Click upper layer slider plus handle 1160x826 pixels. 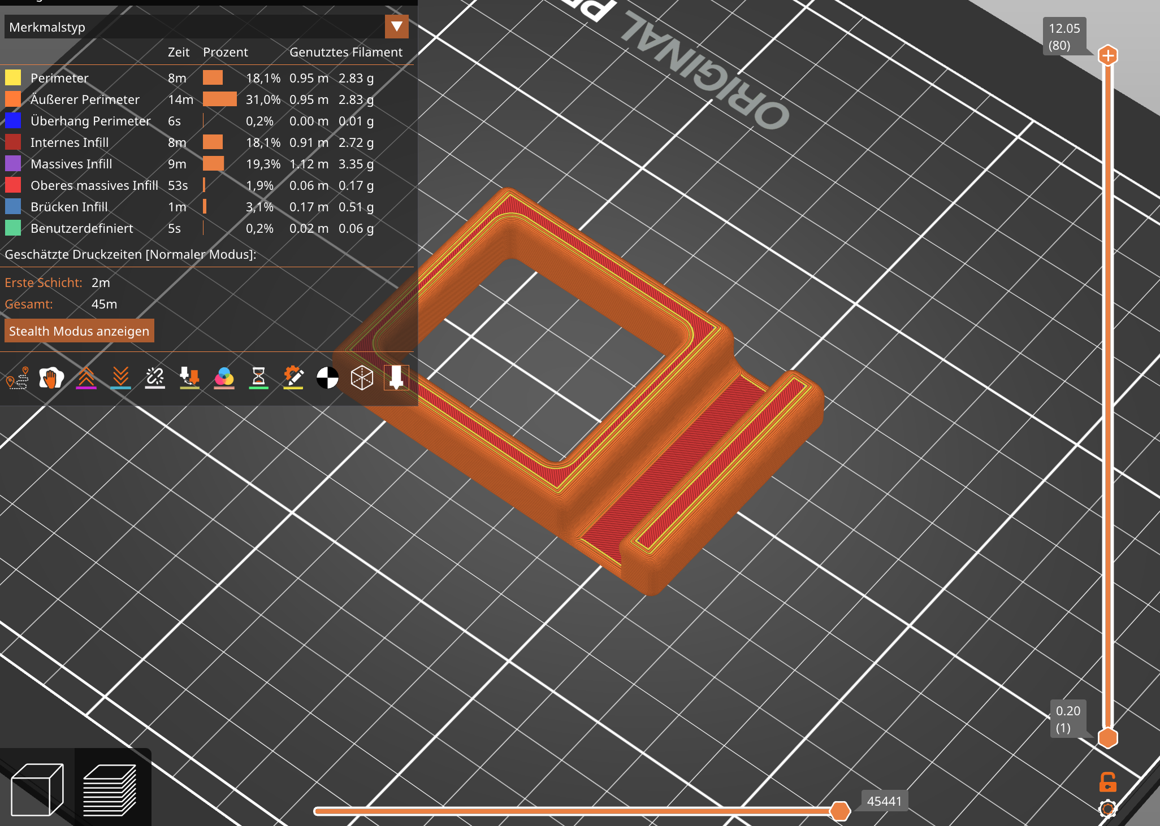pyautogui.click(x=1107, y=55)
